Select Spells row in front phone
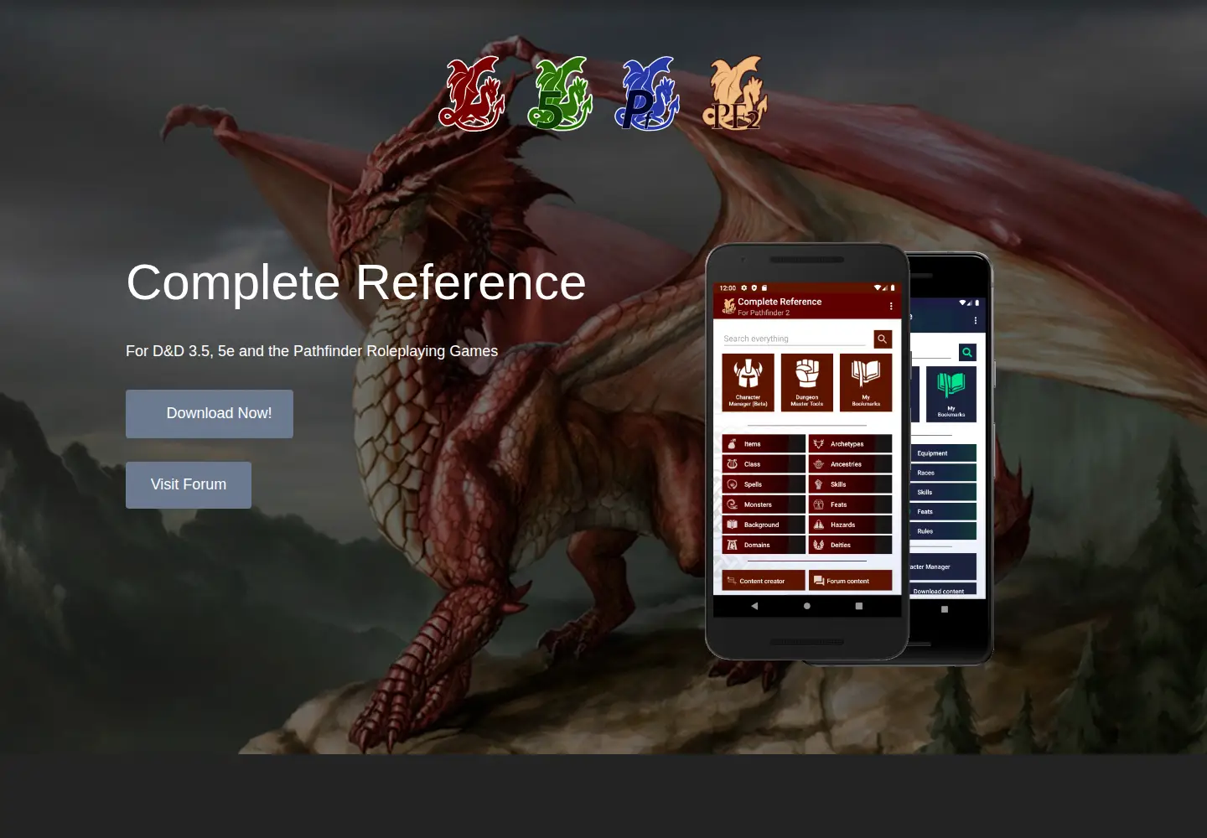 click(764, 484)
